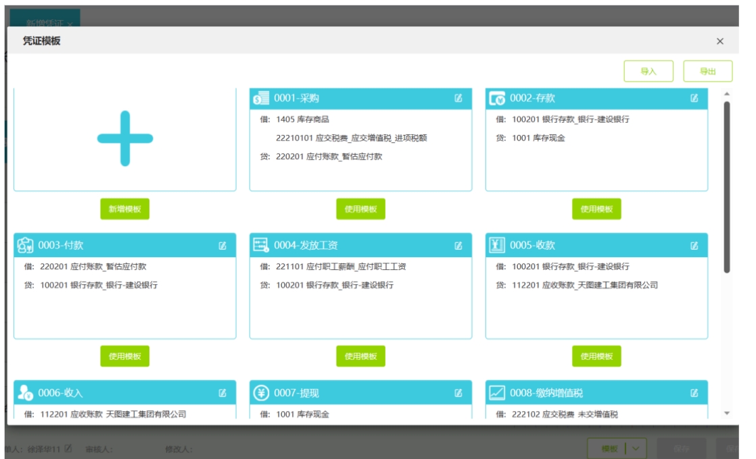Close the 凭证模板 dialog
The image size is (756, 459).
point(720,41)
